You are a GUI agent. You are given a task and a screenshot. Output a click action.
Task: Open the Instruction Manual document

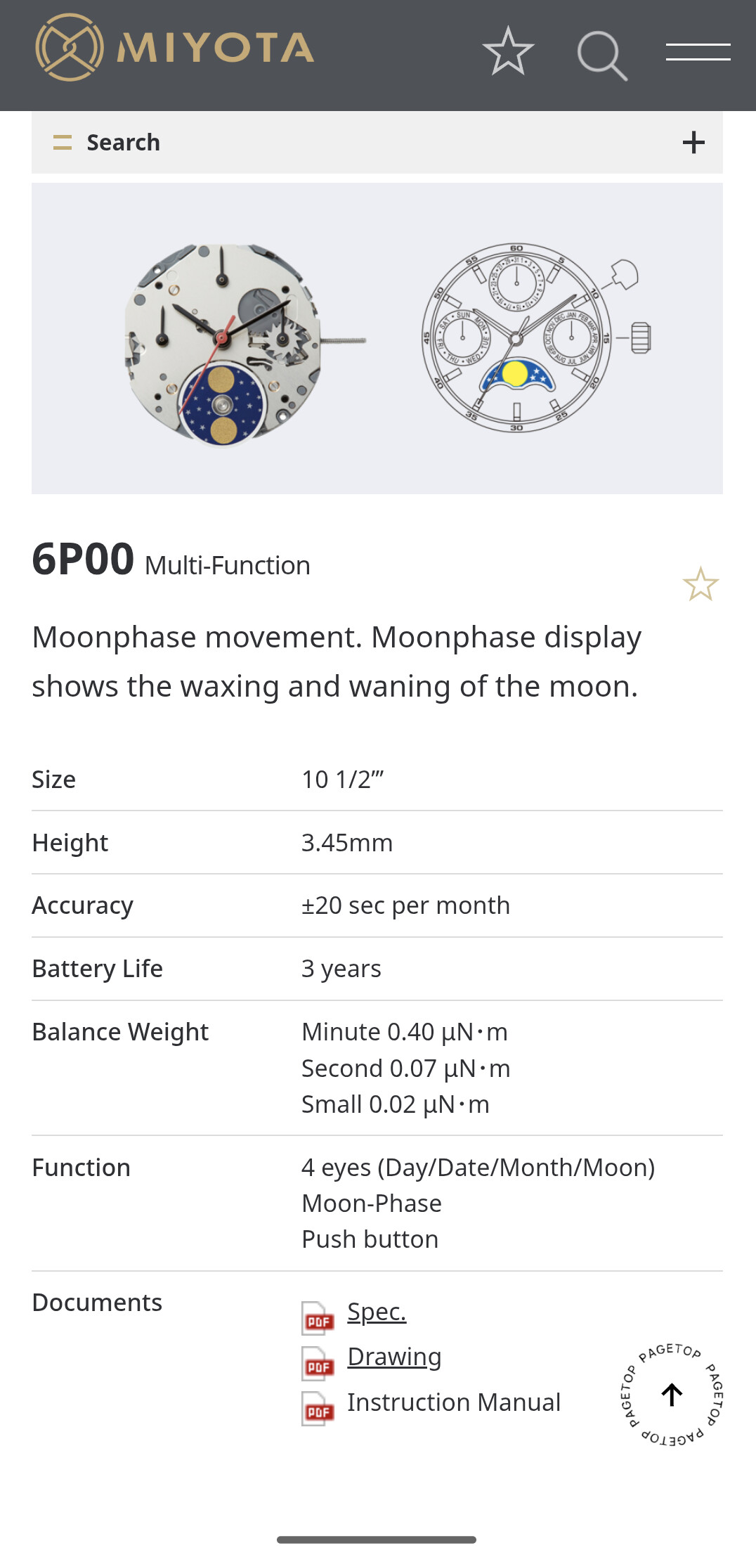tap(454, 1402)
